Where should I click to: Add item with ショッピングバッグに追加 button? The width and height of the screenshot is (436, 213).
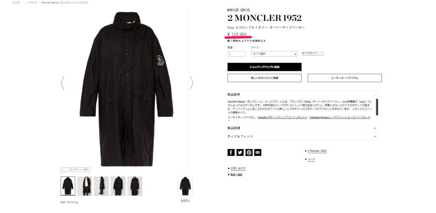pyautogui.click(x=264, y=67)
